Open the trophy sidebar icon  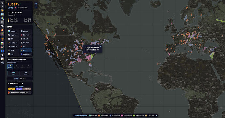tap(2, 39)
